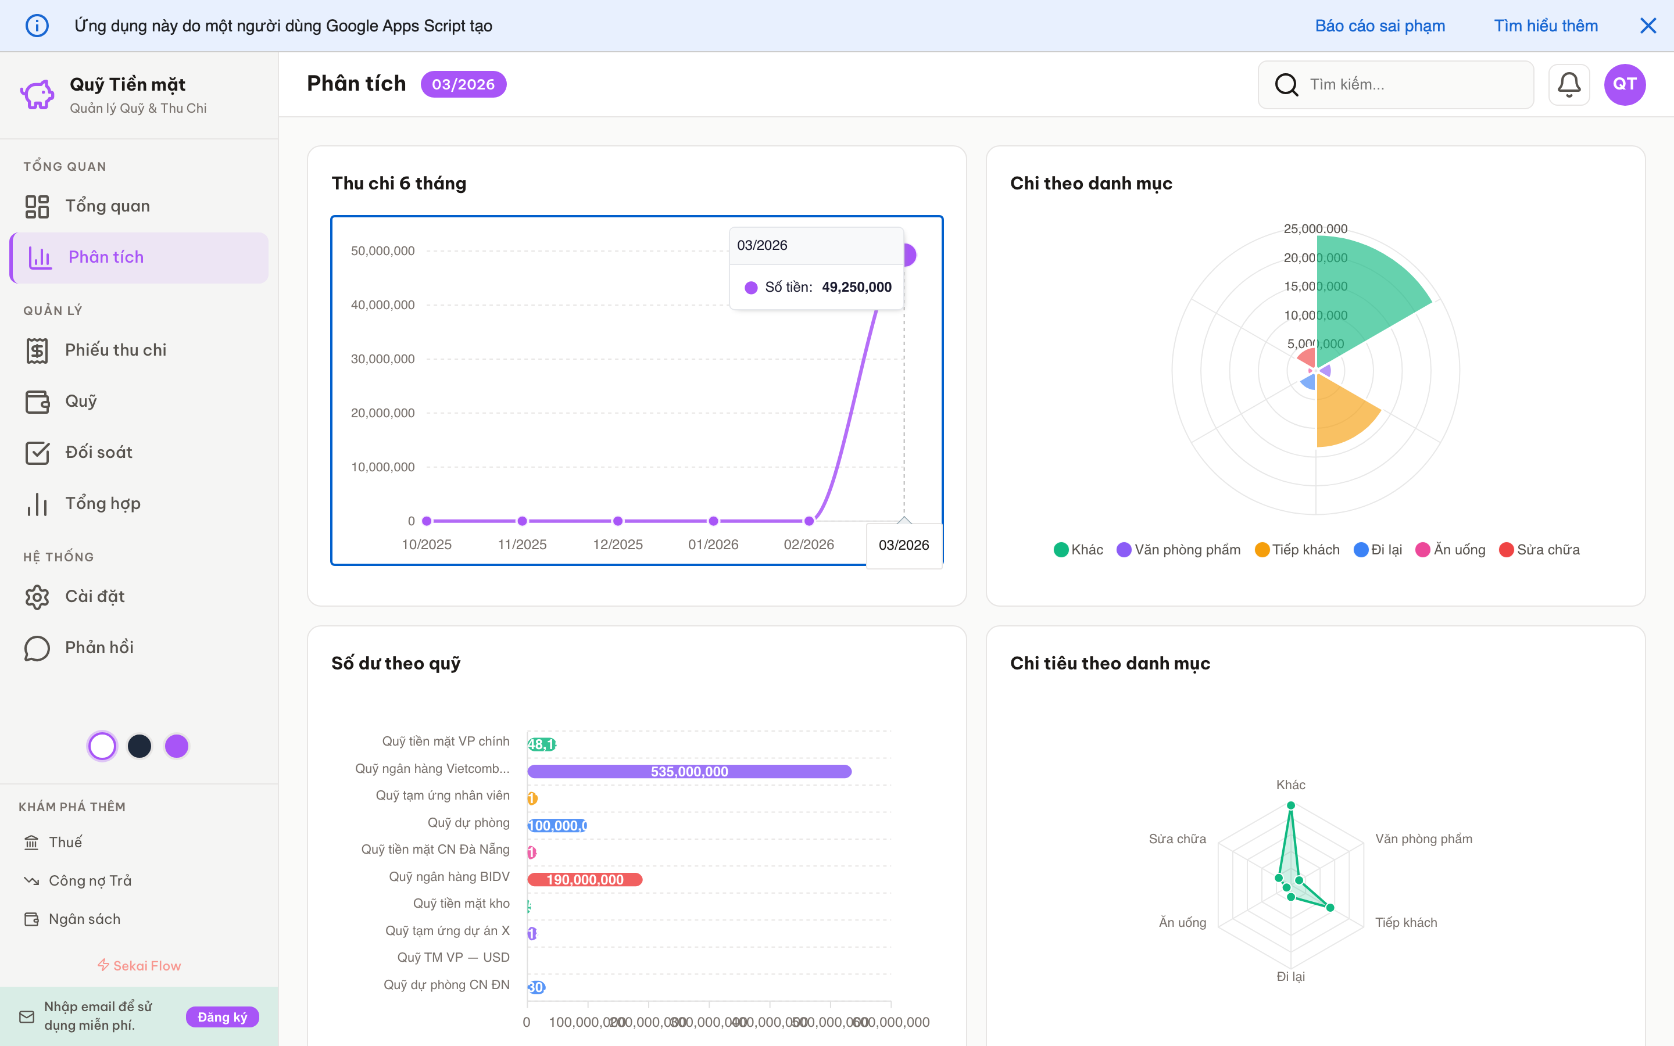Go to Tổng quan page
This screenshot has width=1674, height=1046.
click(107, 206)
